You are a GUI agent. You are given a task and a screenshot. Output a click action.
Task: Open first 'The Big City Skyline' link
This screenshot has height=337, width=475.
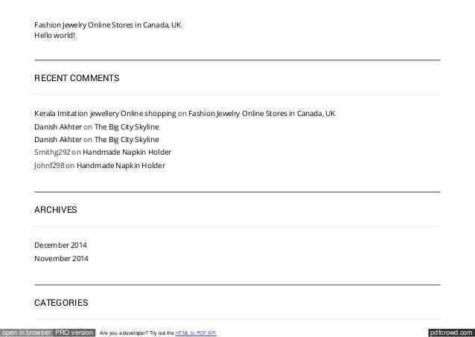(x=127, y=127)
